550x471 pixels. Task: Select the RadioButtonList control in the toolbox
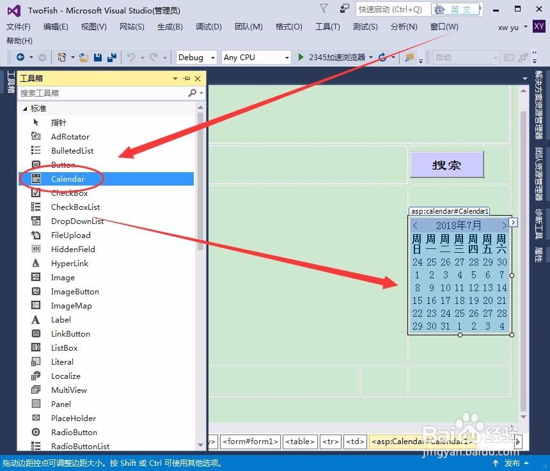(106, 446)
